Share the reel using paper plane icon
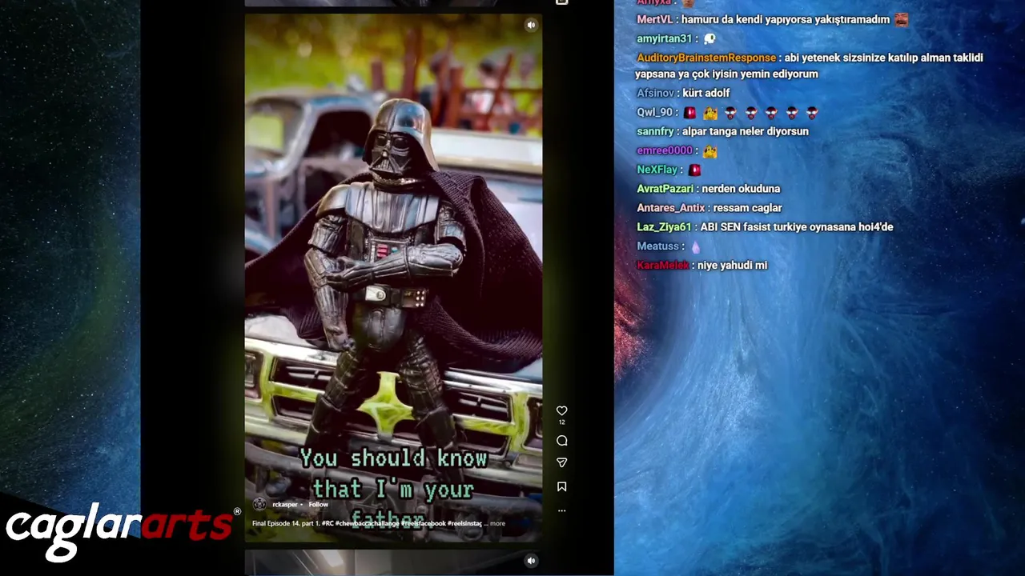 click(x=561, y=462)
